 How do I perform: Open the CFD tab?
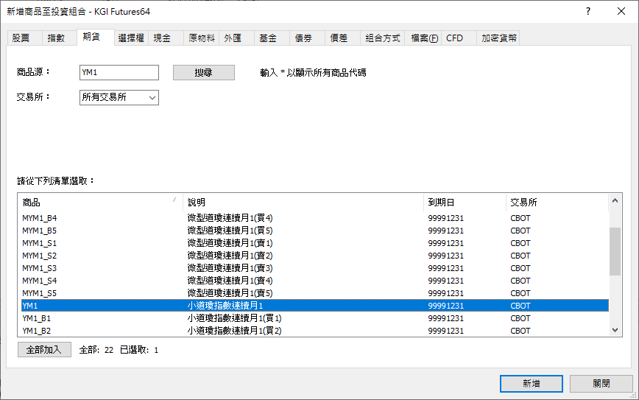tap(459, 38)
